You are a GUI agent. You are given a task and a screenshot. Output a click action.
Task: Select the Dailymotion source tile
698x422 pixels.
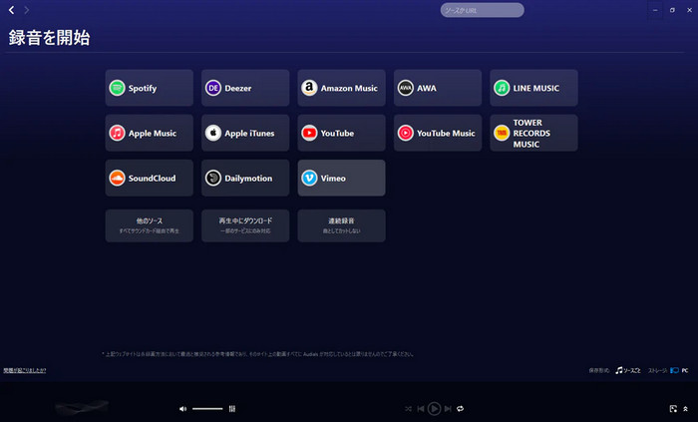click(x=245, y=178)
